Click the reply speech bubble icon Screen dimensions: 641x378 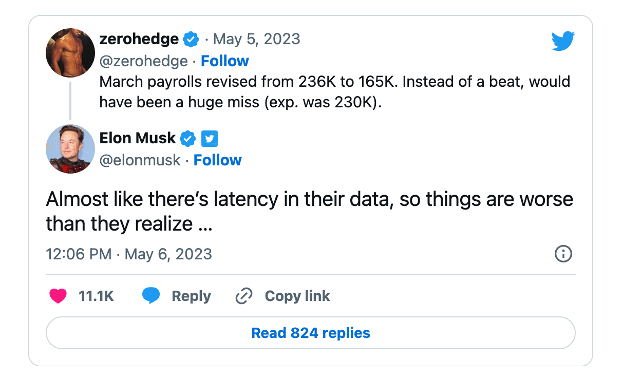point(151,296)
